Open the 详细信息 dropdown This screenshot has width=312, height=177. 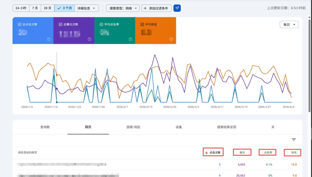click(87, 8)
